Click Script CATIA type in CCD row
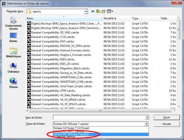The width and height of the screenshot is (184, 140). 140,37
